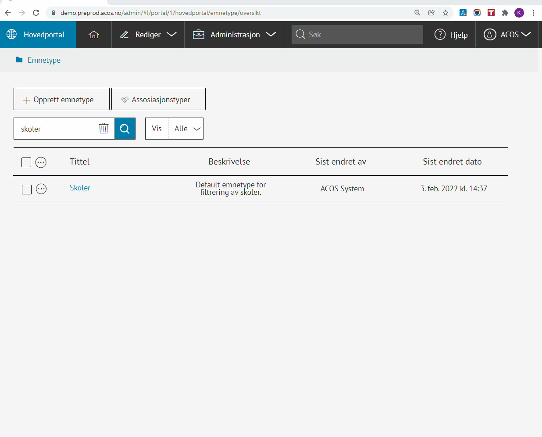542x437 pixels.
Task: Open the Vis Alle filter dropdown
Action: click(x=186, y=129)
